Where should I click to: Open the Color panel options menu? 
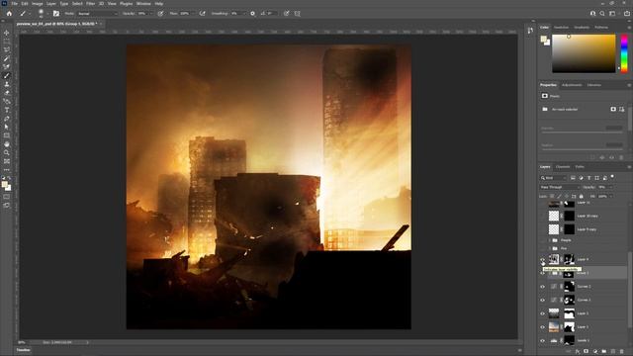click(629, 28)
